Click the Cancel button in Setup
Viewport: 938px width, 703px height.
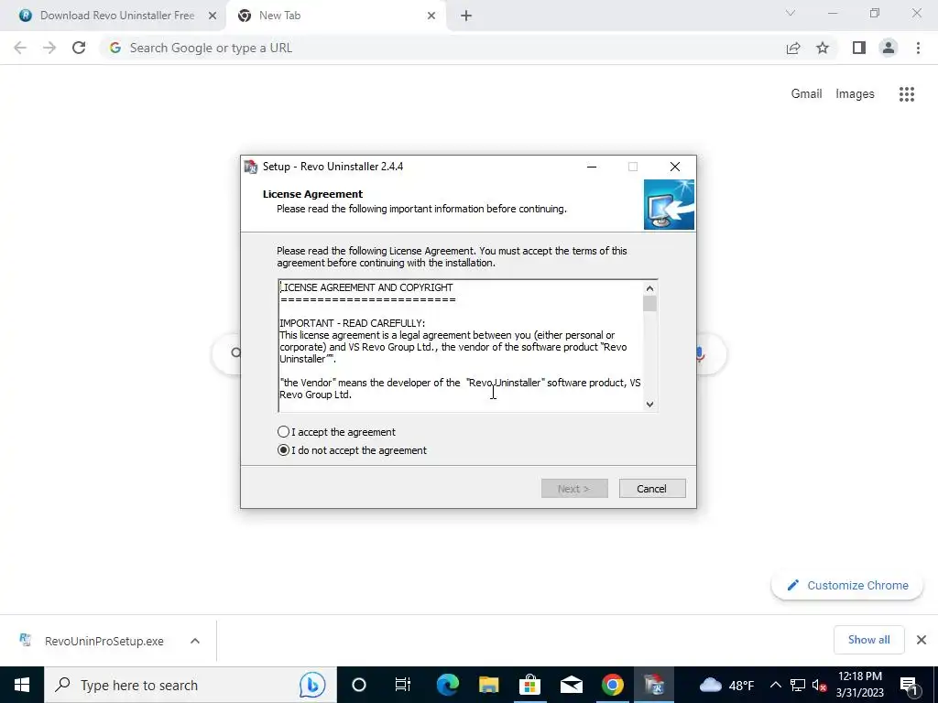coord(652,489)
